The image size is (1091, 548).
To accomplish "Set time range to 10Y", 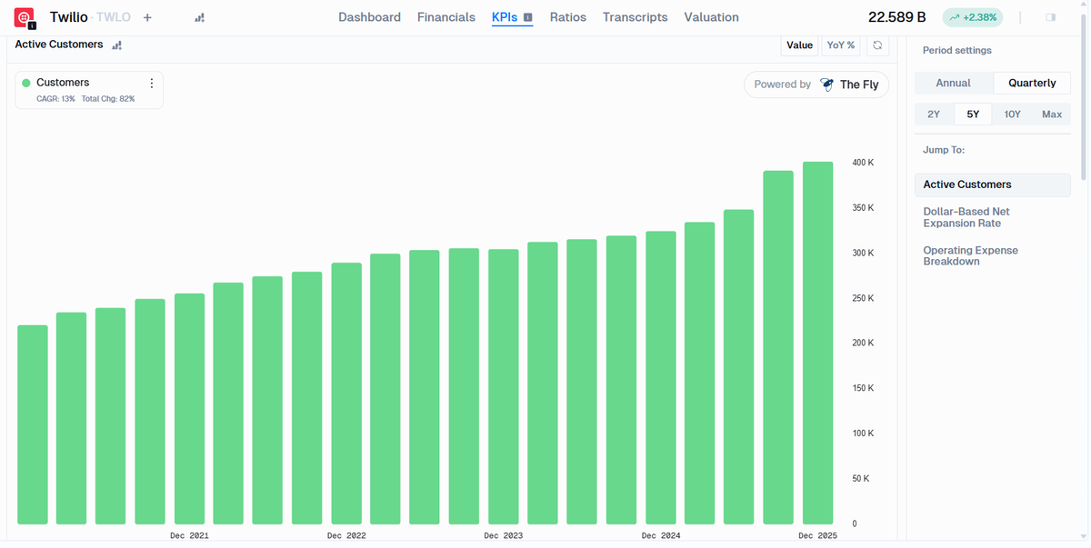I will click(1012, 115).
